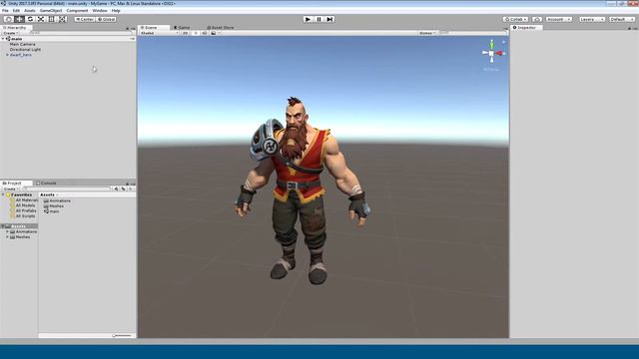Open the File menu
This screenshot has width=639, height=359.
[x=5, y=11]
